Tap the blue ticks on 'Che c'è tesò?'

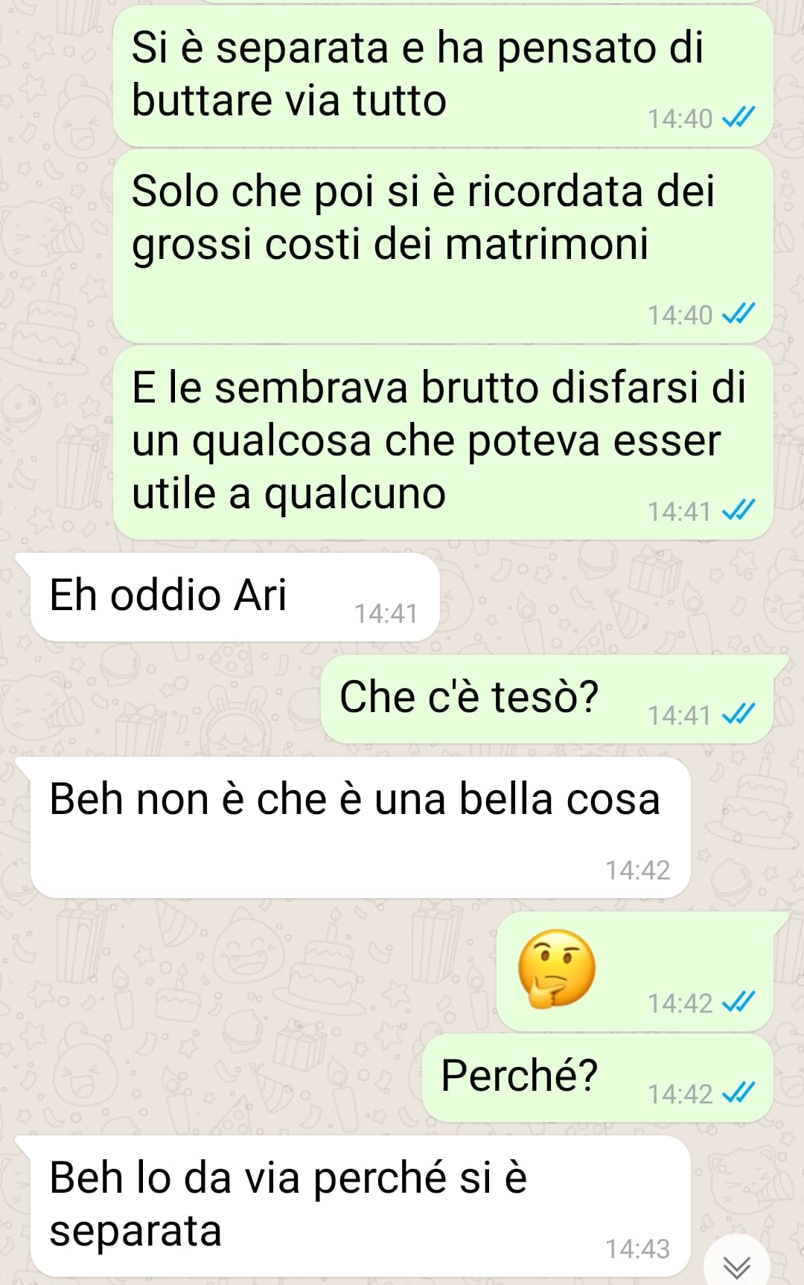[x=739, y=714]
